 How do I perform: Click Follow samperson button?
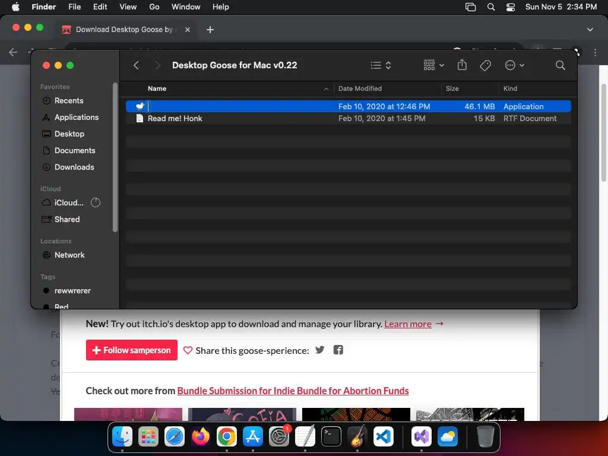point(131,350)
